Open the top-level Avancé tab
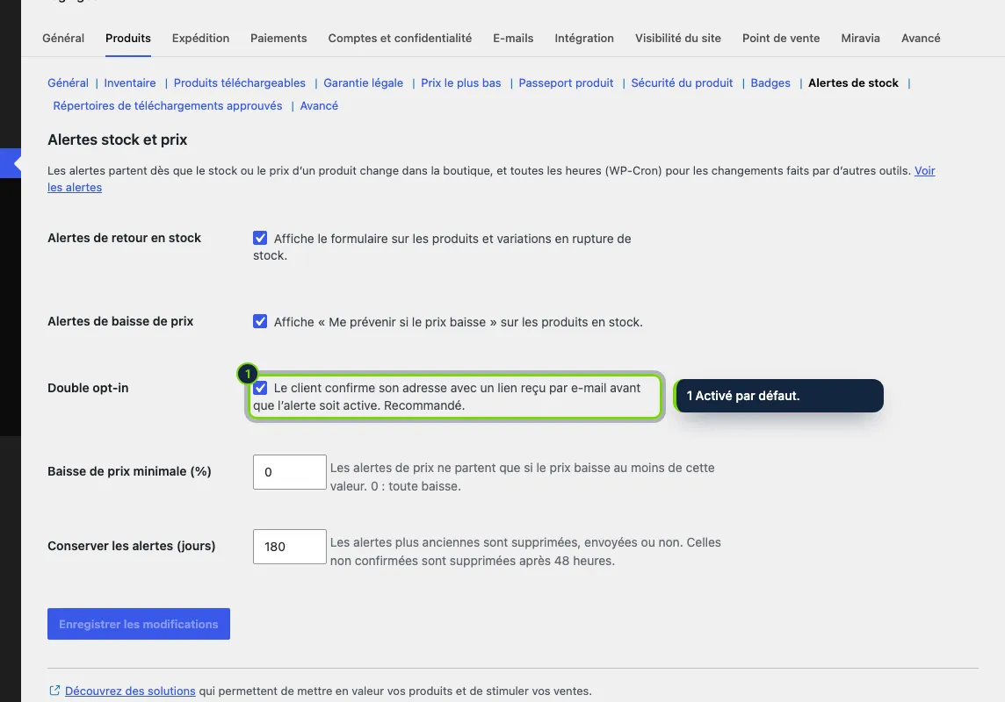Viewport: 1005px width, 702px height. coord(921,38)
